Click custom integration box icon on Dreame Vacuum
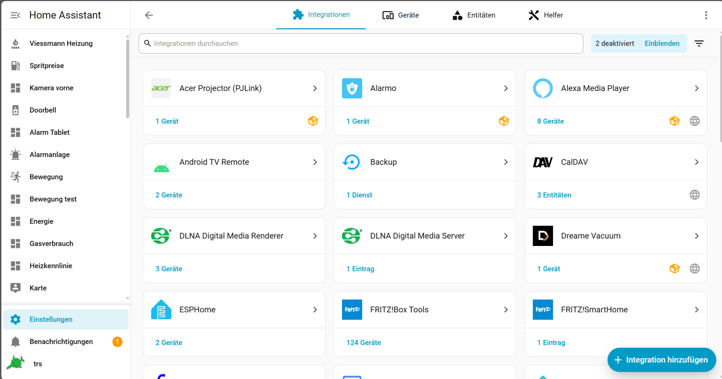This screenshot has width=722, height=379. [x=674, y=269]
